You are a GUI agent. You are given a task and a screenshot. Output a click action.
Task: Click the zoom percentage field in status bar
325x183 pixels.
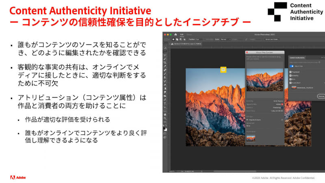pyautogui.click(x=172, y=171)
